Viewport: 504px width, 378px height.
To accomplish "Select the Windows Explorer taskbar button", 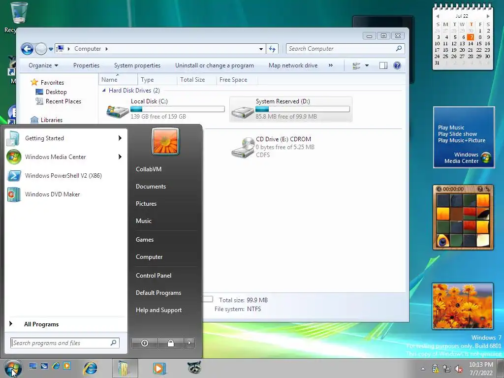I will click(x=125, y=368).
